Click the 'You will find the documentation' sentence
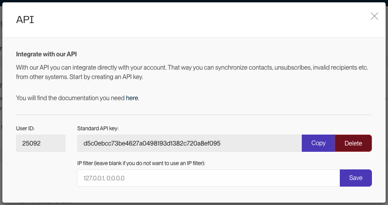The height and width of the screenshot is (205, 388). pyautogui.click(x=78, y=98)
